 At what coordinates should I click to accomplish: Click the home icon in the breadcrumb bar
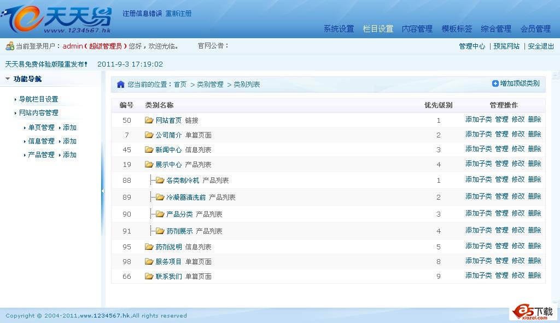(x=121, y=85)
